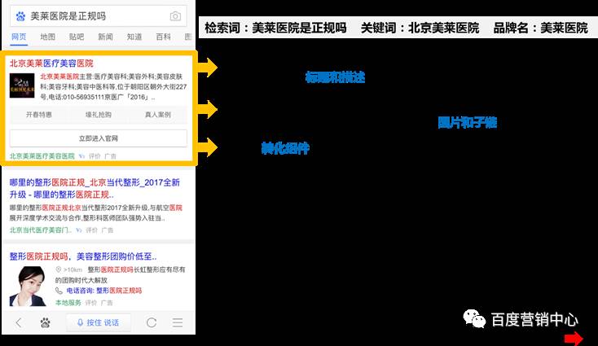
Task: Open camera image search icon
Action: pyautogui.click(x=175, y=16)
